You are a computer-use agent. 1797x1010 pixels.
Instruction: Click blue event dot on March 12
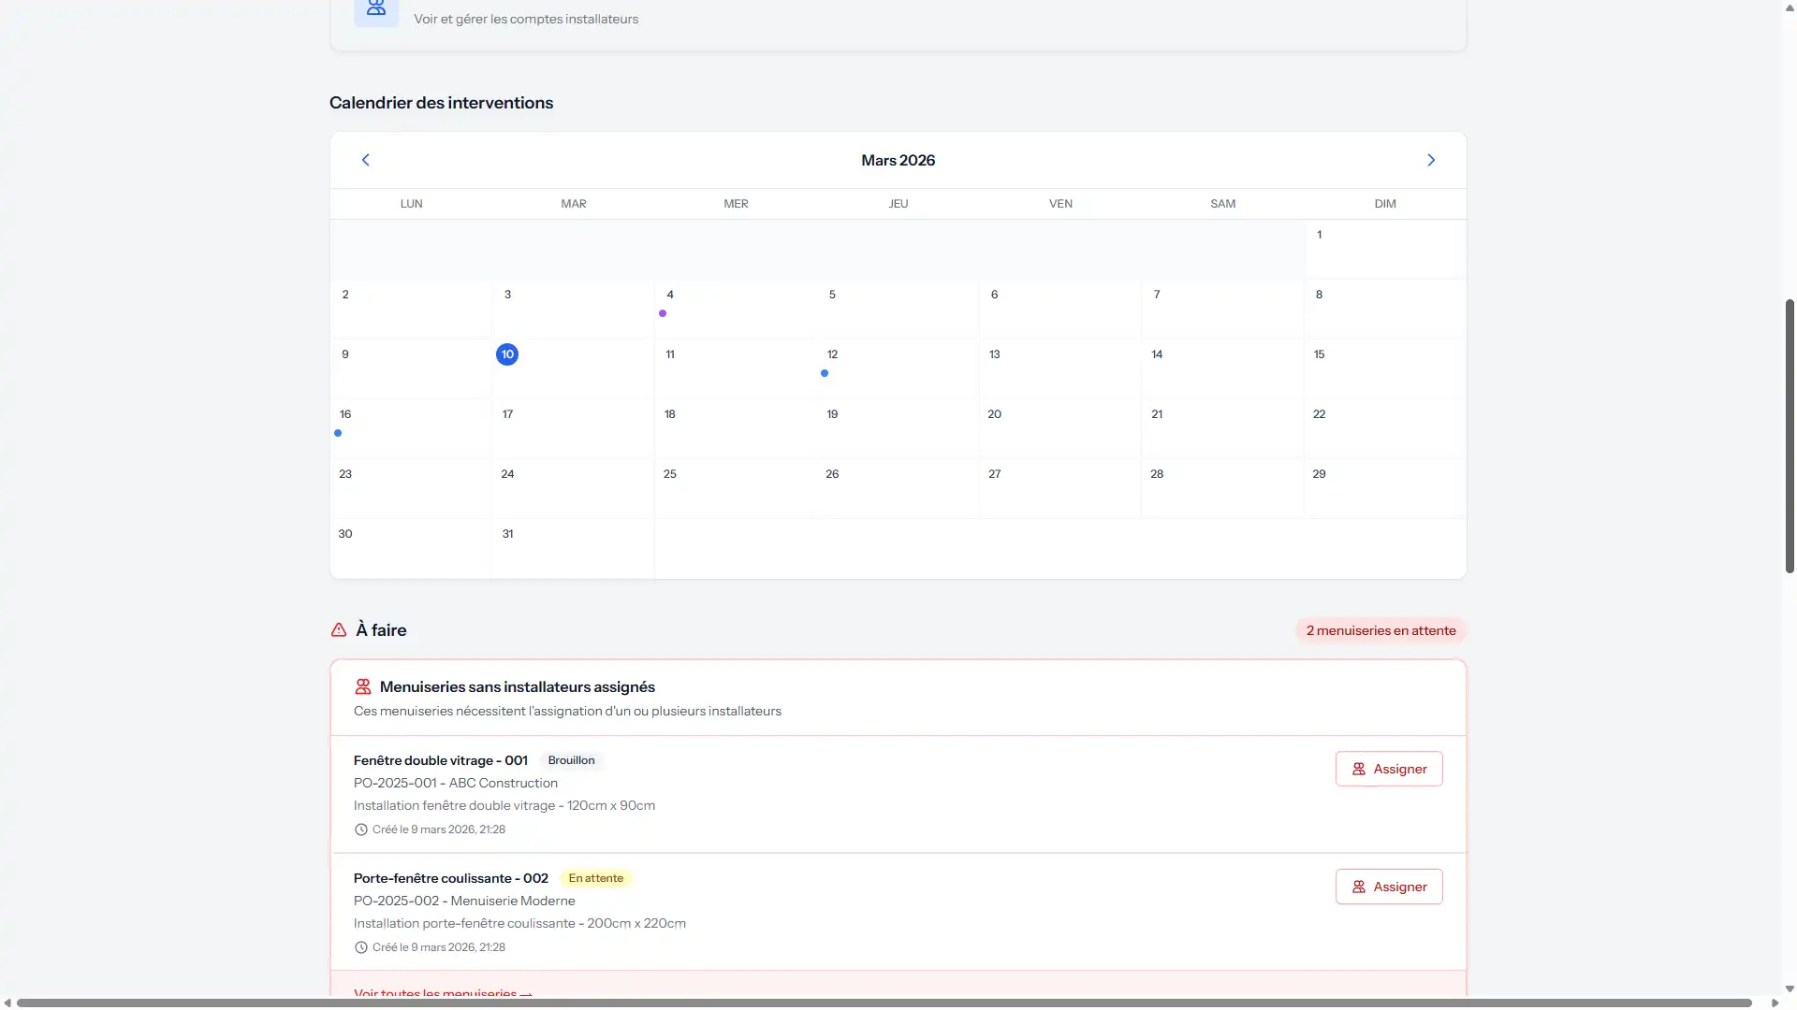(x=825, y=373)
